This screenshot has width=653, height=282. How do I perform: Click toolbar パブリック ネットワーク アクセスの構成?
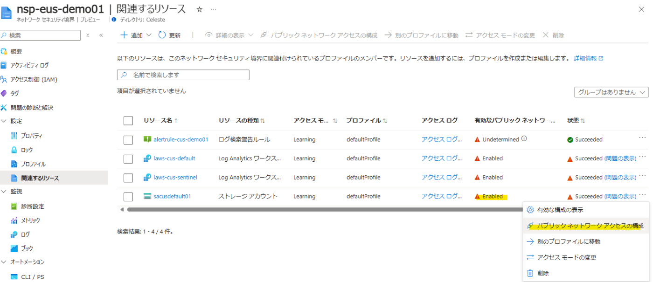click(x=319, y=35)
